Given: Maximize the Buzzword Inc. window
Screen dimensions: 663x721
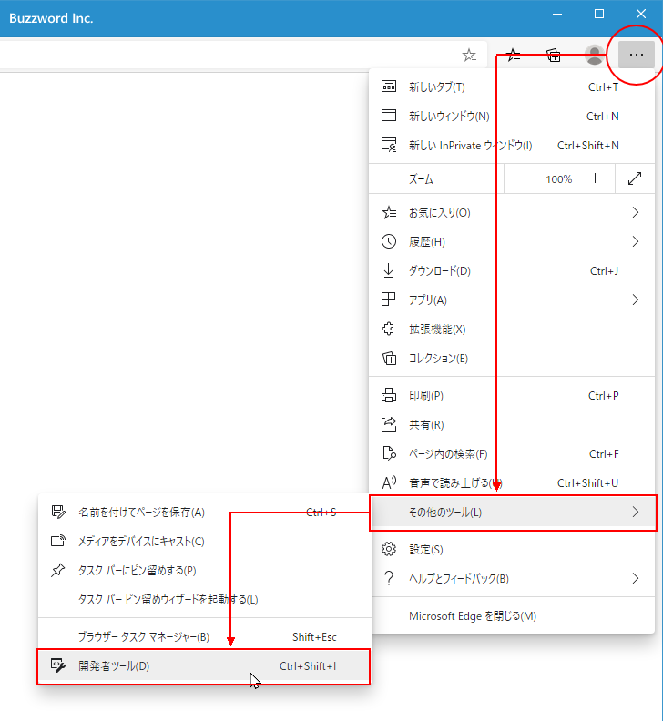Looking at the screenshot, I should 599,15.
